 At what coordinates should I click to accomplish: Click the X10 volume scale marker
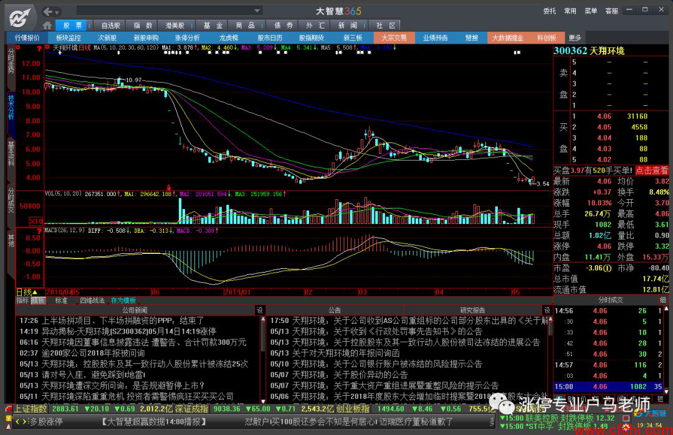pos(36,221)
